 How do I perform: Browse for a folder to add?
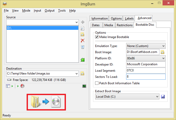(82, 34)
